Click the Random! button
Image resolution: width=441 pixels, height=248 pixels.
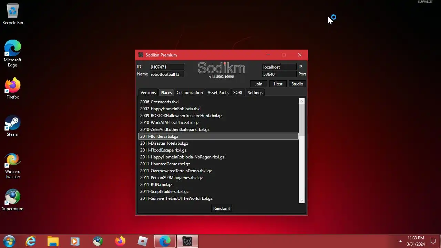pyautogui.click(x=222, y=208)
